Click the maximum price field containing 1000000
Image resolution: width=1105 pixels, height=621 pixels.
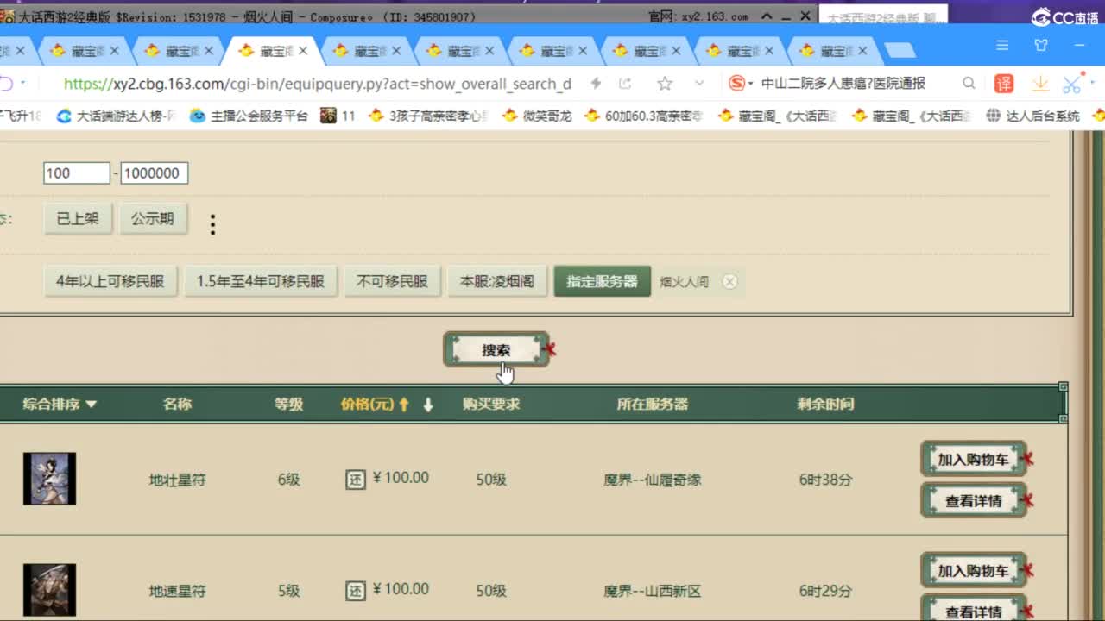(x=155, y=173)
